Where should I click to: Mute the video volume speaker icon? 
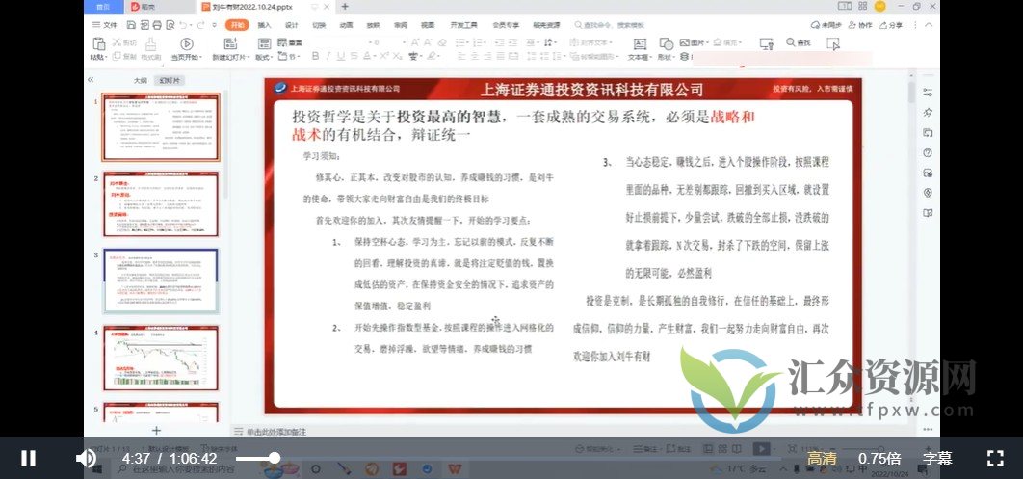pos(86,458)
